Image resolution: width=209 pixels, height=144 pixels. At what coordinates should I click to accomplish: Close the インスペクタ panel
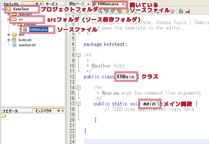point(63,111)
